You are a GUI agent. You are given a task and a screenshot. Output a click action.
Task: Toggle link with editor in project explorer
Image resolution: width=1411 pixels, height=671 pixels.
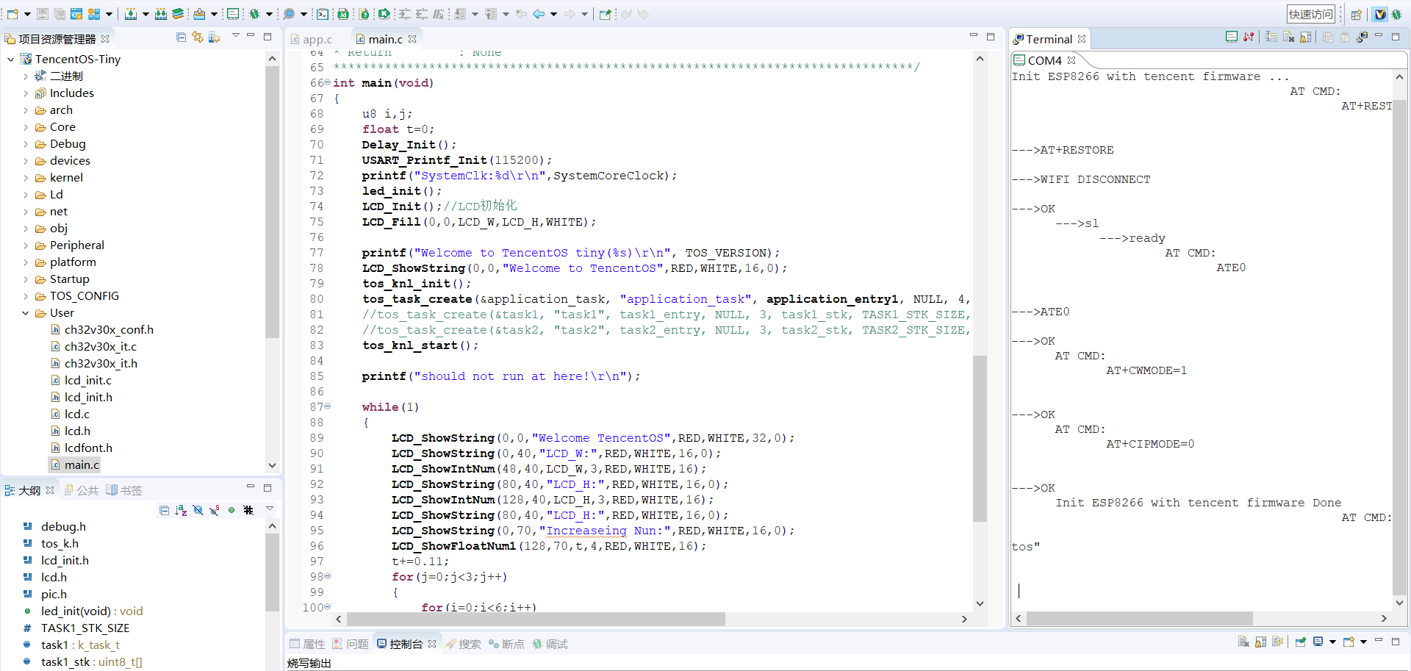tap(198, 37)
